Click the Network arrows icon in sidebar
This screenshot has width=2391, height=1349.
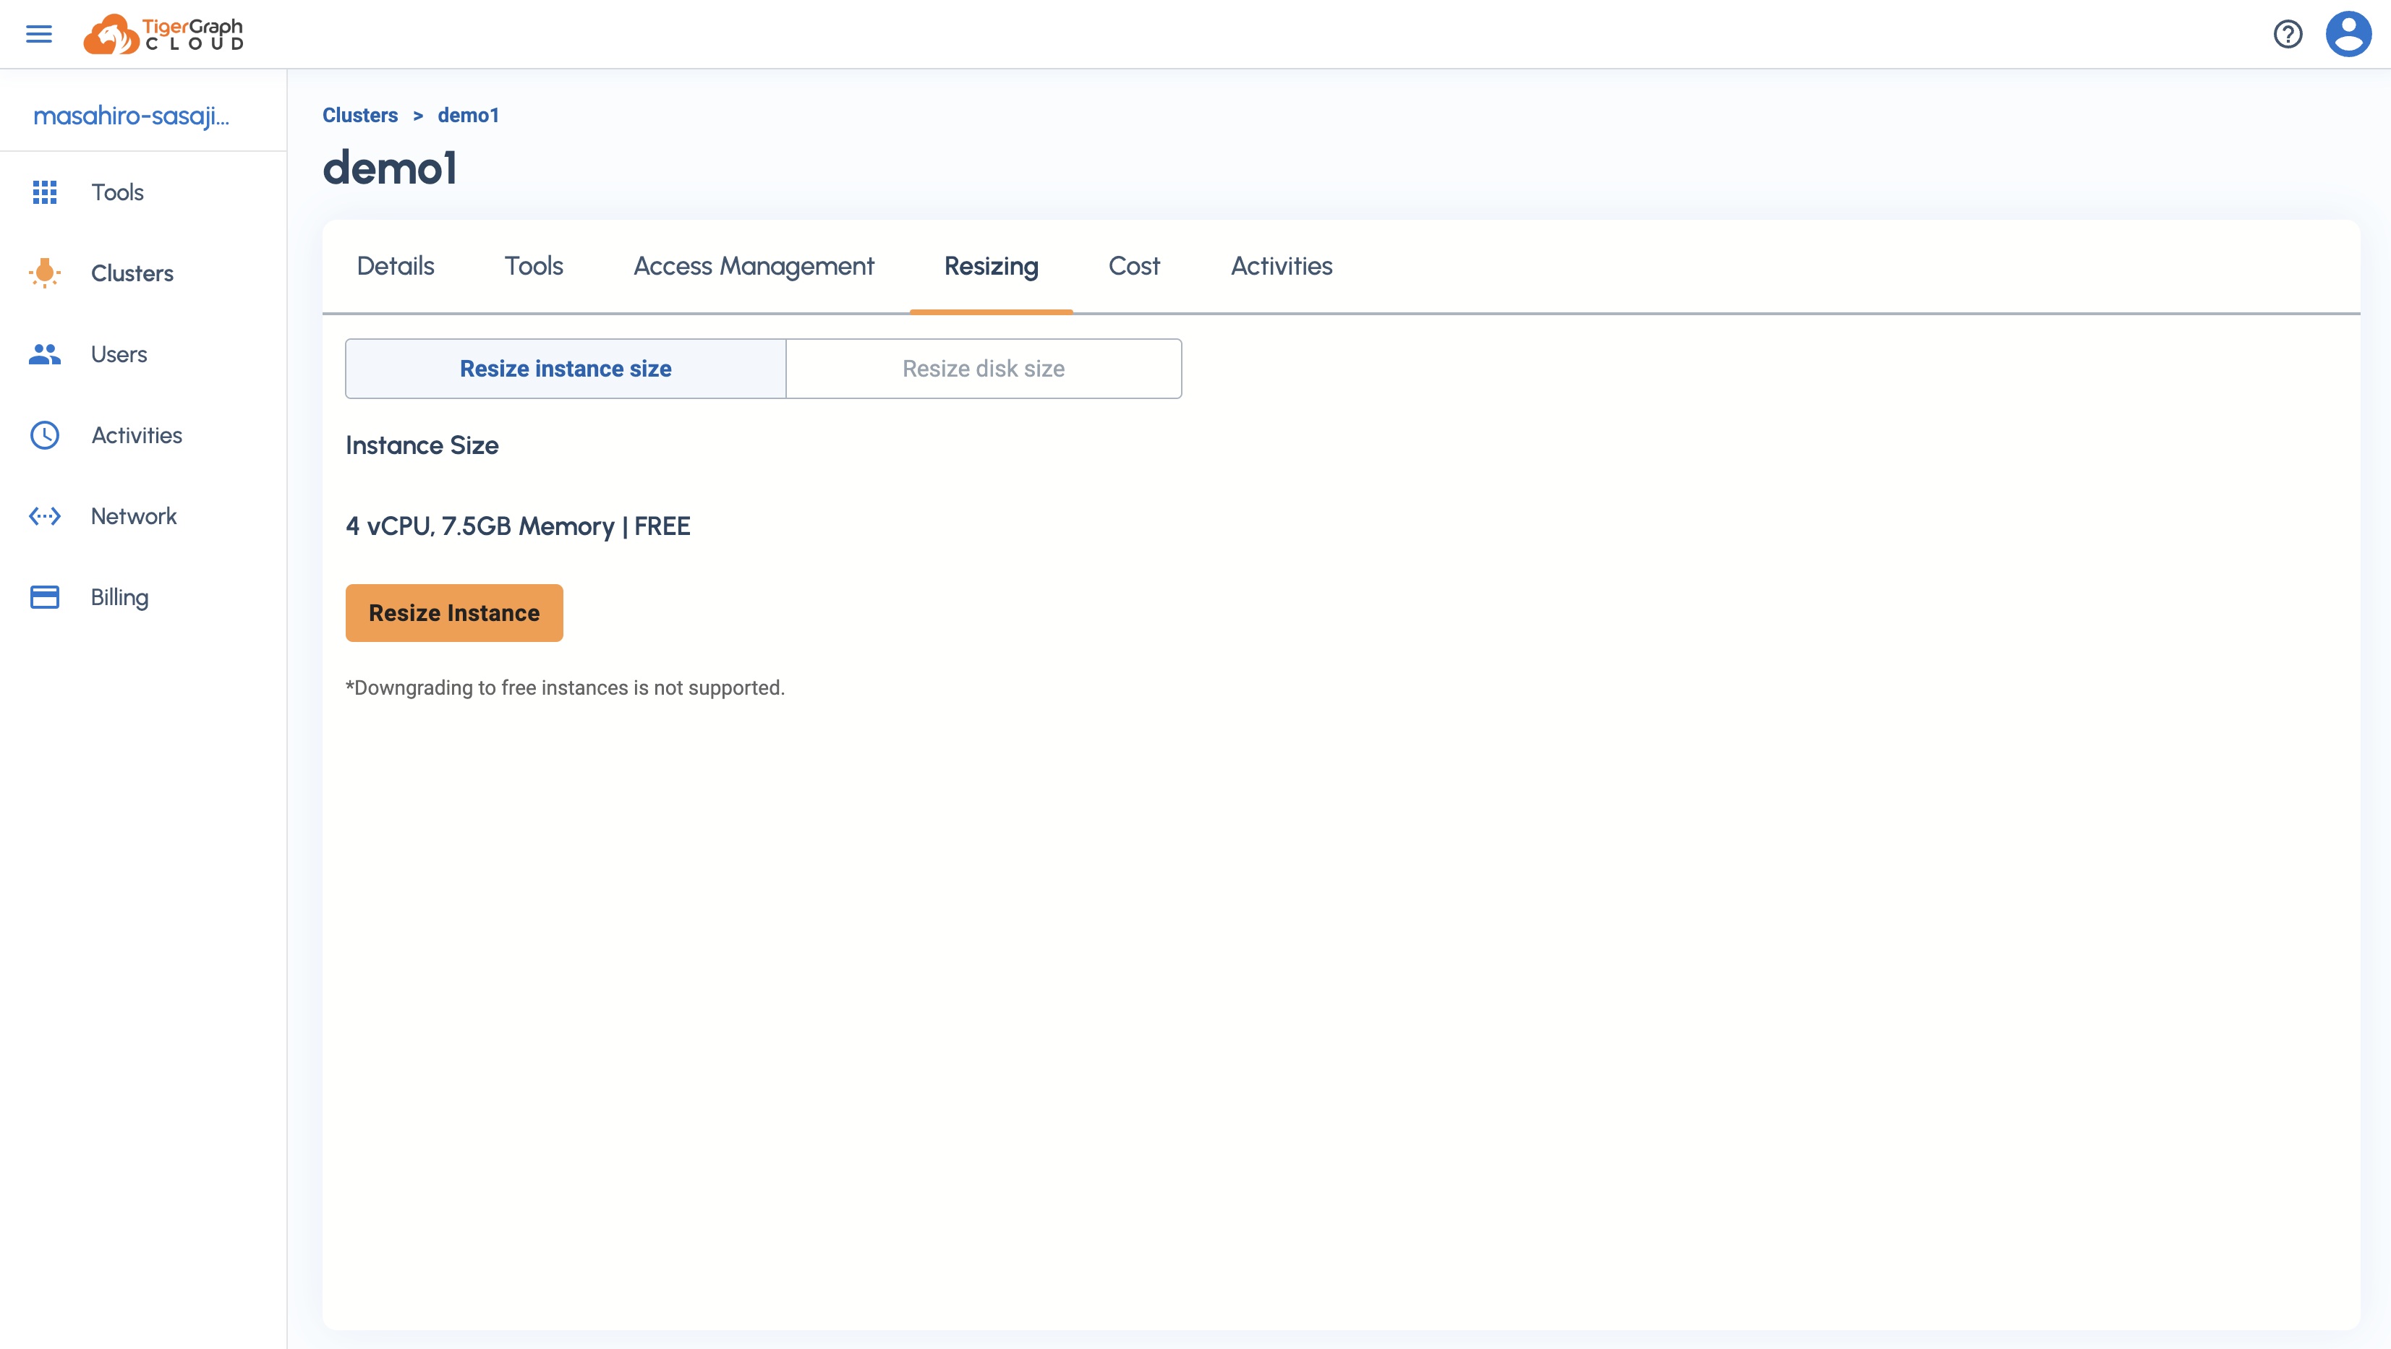pos(45,516)
